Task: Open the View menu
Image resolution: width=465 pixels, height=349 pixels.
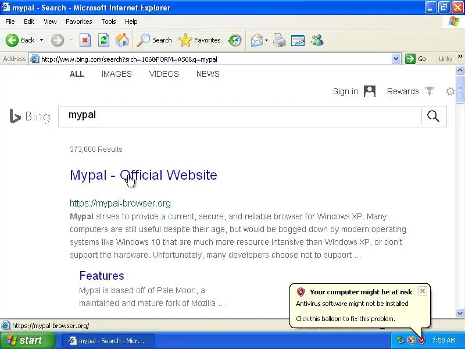Action: [x=50, y=22]
